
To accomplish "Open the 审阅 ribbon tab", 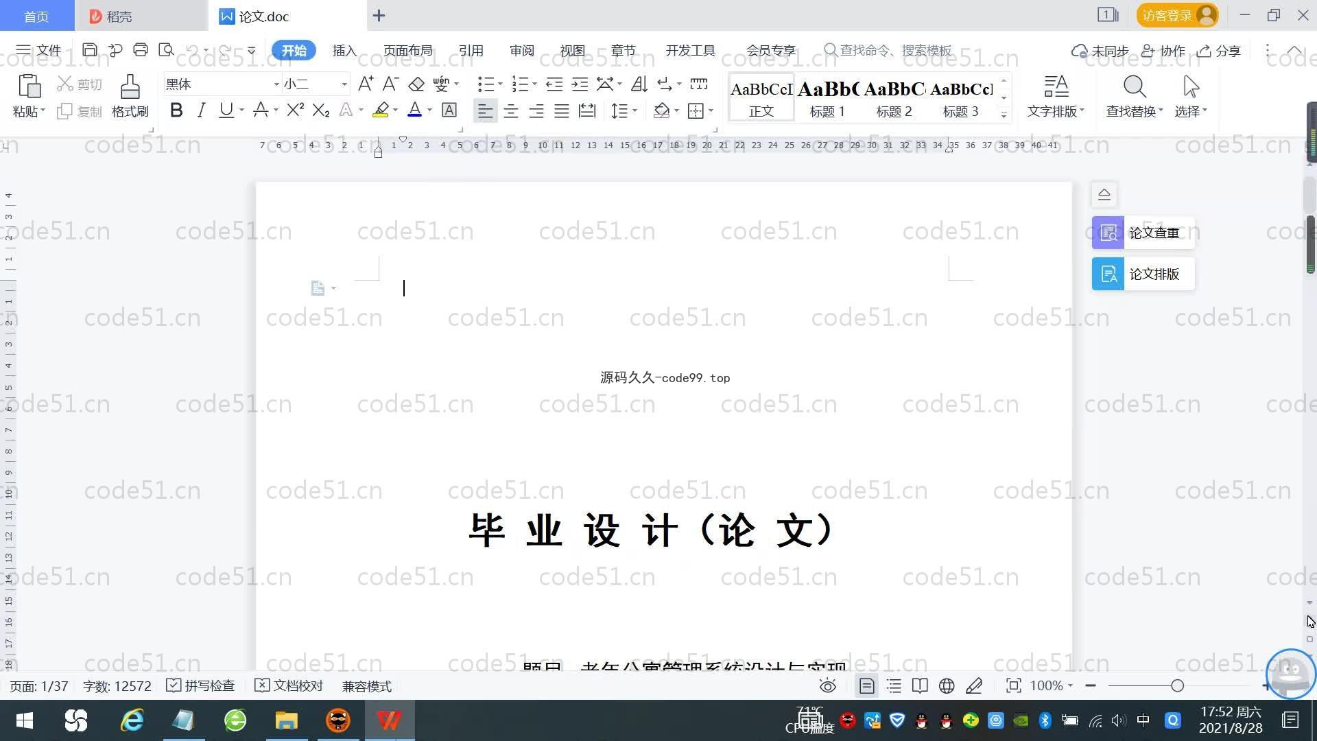I will (521, 51).
